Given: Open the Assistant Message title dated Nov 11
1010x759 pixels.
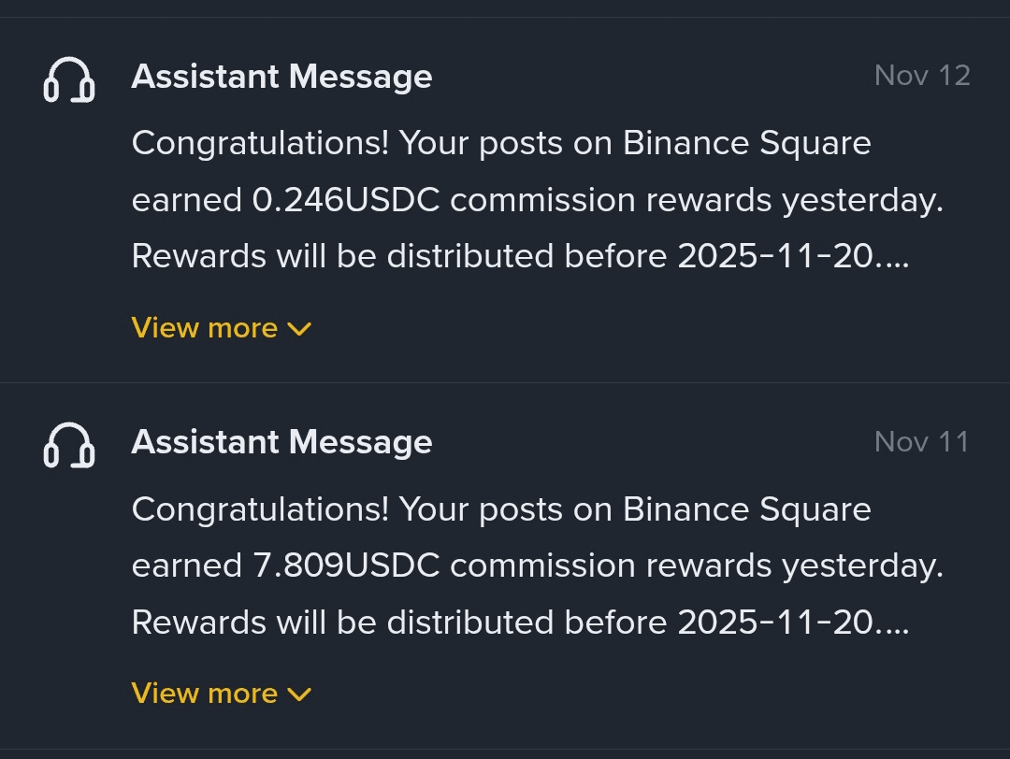Looking at the screenshot, I should [281, 442].
